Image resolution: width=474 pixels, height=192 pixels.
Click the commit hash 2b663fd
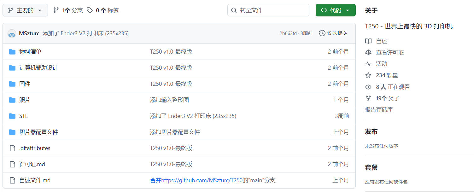pyautogui.click(x=288, y=33)
